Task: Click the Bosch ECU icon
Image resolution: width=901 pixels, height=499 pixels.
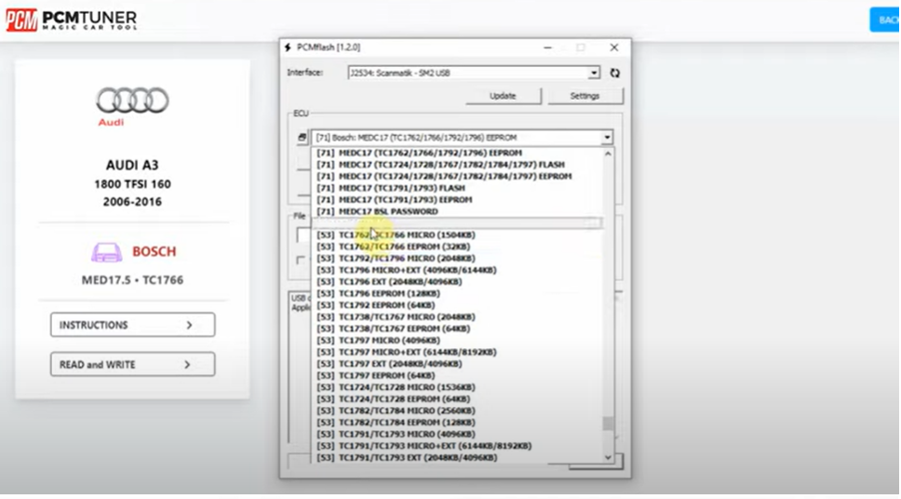Action: 106,251
